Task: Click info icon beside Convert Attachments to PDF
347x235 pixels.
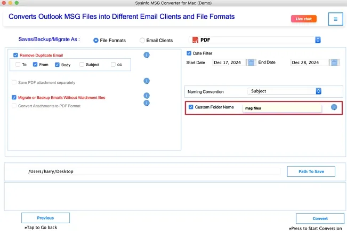Action: tap(147, 103)
